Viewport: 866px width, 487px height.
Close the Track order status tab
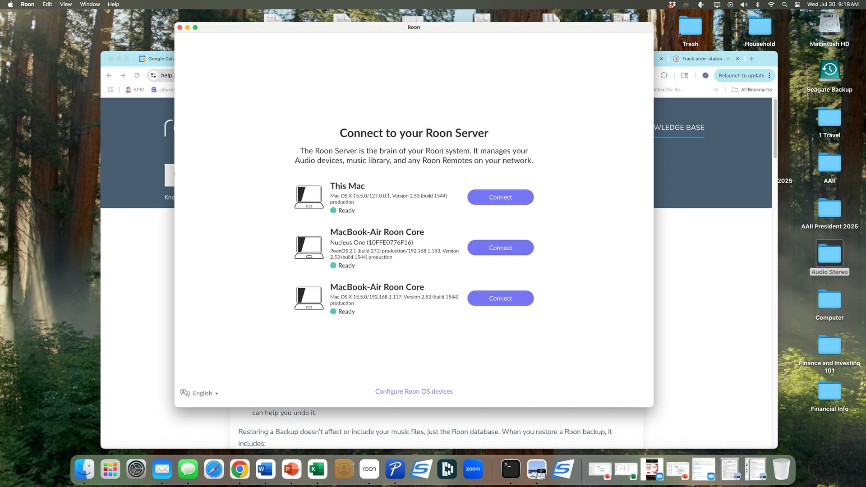[x=737, y=59]
